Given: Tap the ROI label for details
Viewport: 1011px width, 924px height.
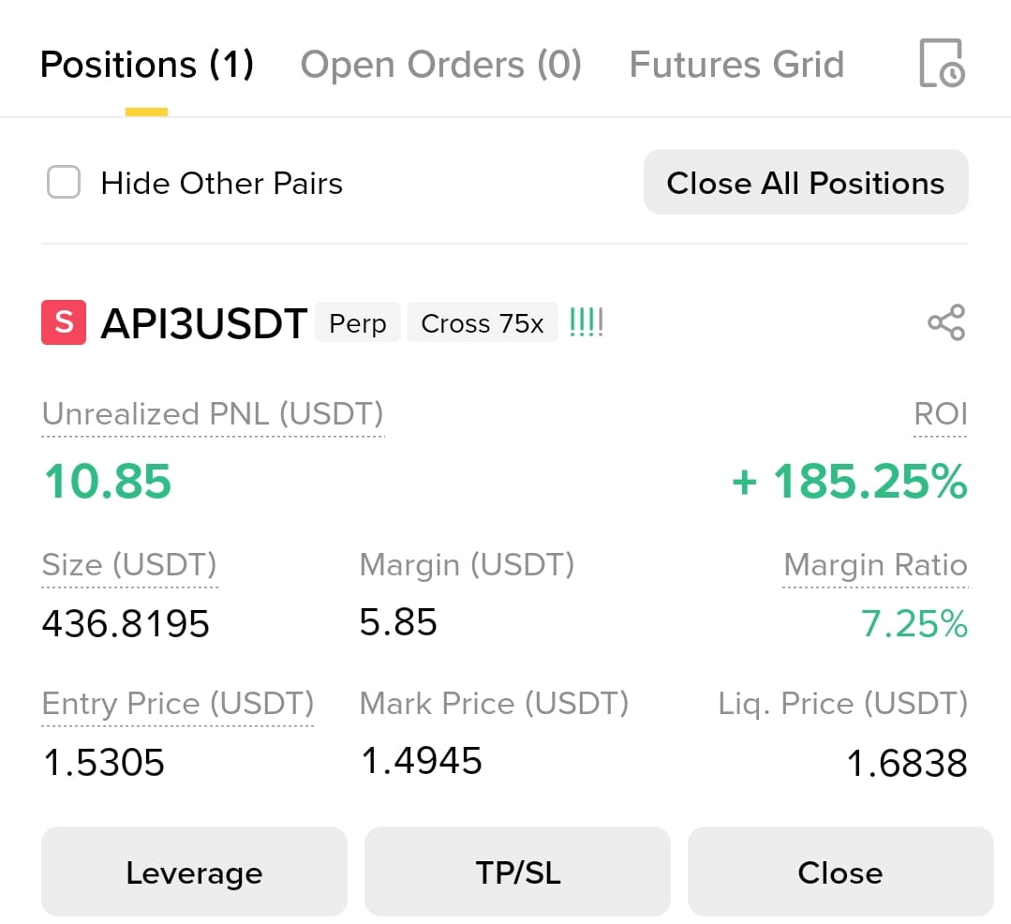Looking at the screenshot, I should (941, 414).
